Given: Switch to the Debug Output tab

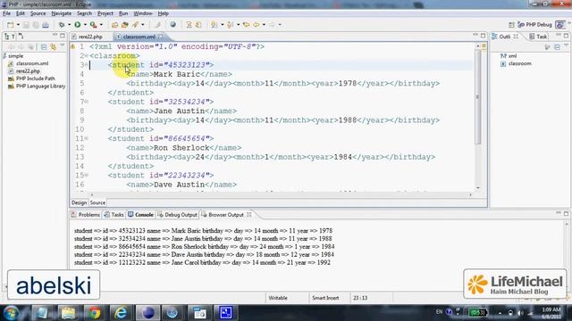Looking at the screenshot, I should (177, 215).
